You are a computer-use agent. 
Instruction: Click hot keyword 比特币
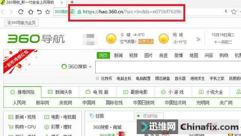point(107,79)
